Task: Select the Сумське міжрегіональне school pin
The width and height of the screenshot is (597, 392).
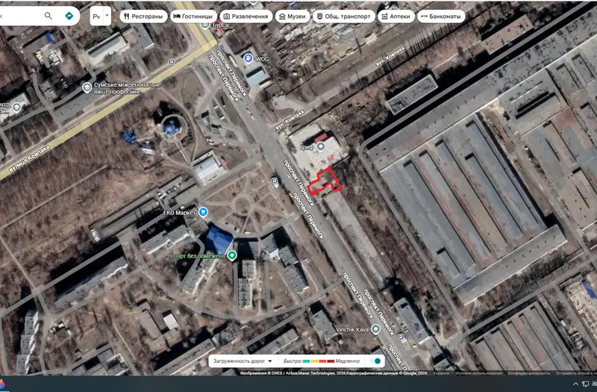Action: [x=87, y=87]
